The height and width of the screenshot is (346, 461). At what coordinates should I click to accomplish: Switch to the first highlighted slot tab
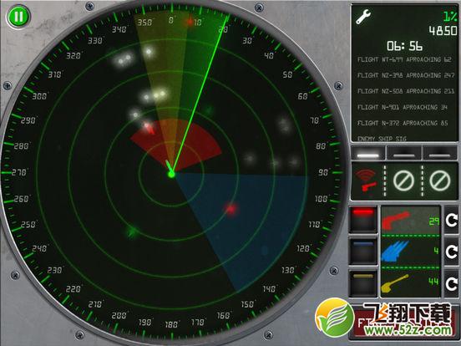368,153
